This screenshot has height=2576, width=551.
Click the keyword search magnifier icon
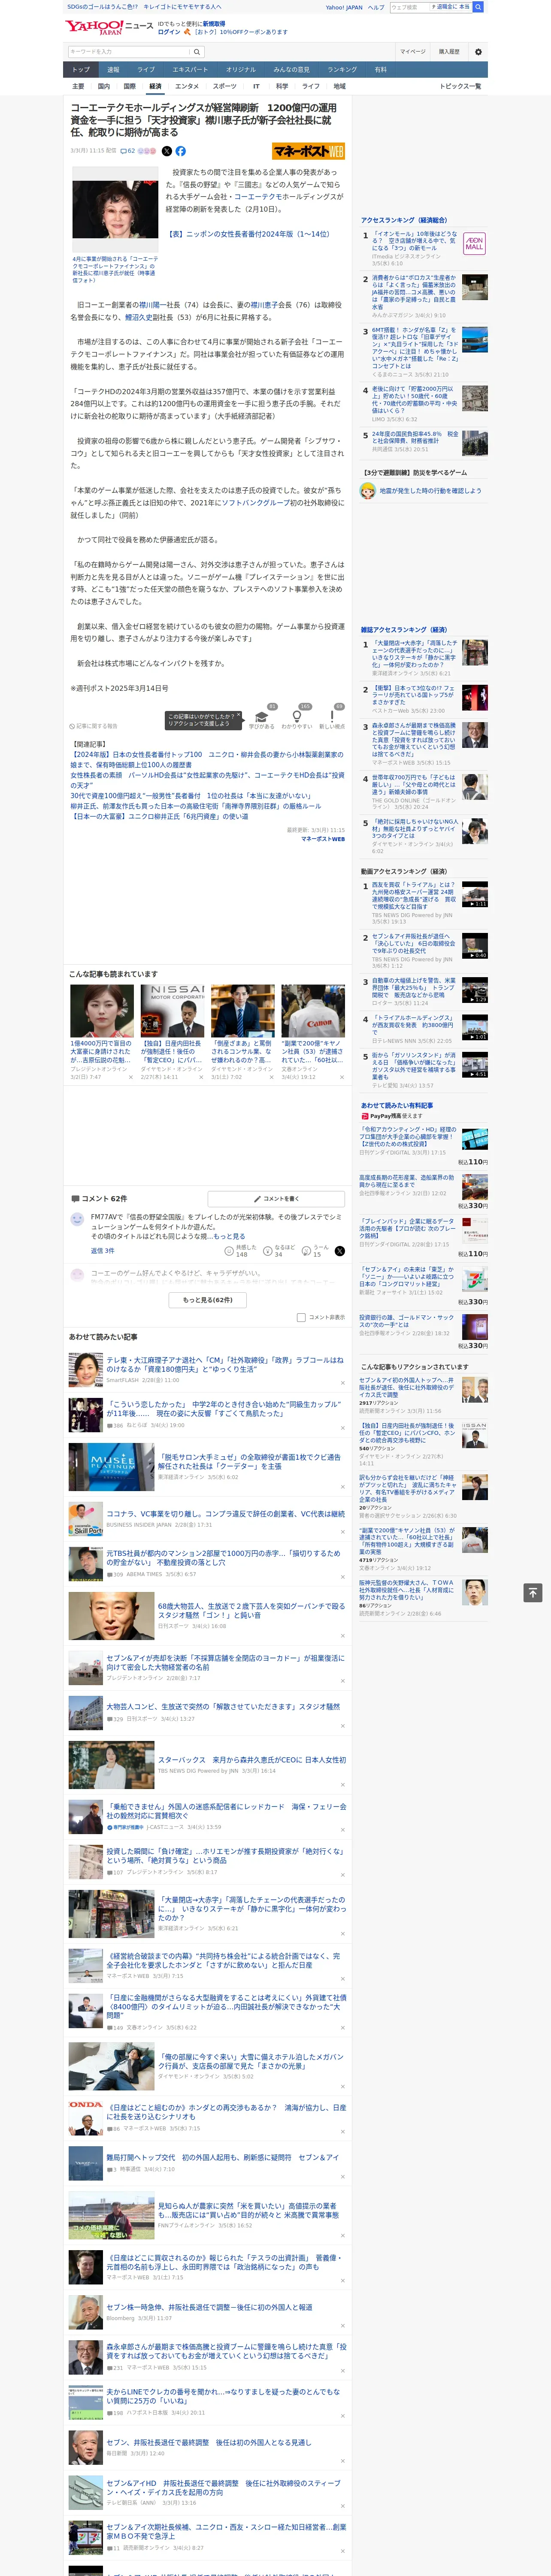click(x=197, y=52)
